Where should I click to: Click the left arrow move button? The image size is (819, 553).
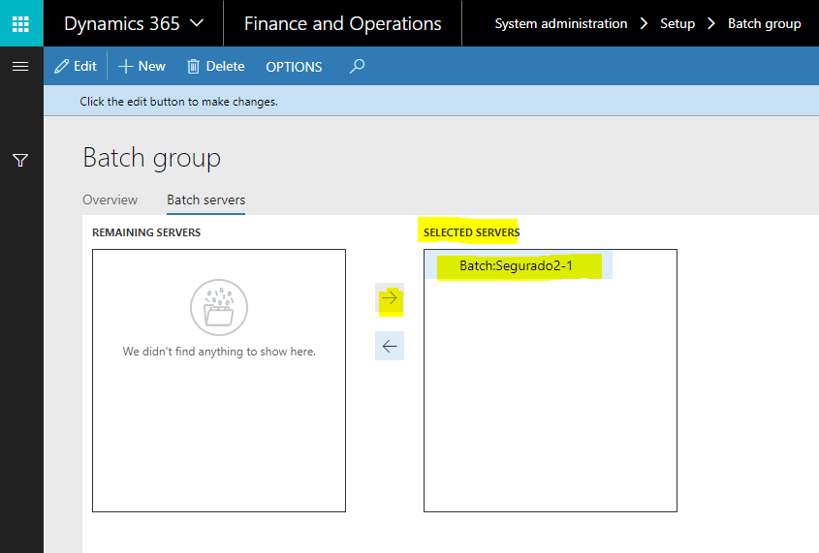390,346
